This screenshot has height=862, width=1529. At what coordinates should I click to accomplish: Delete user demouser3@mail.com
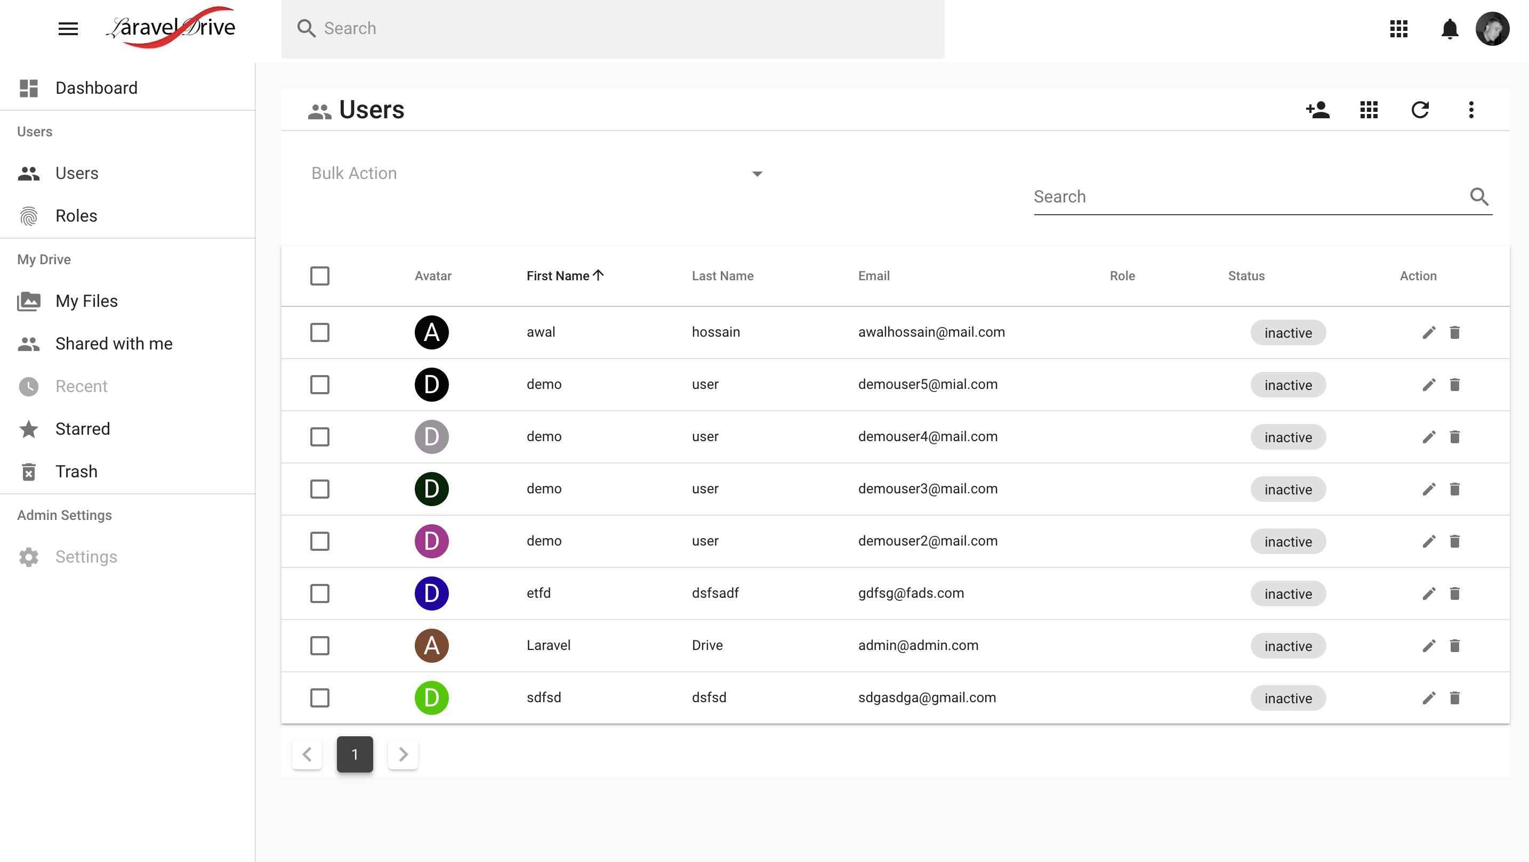pos(1454,489)
